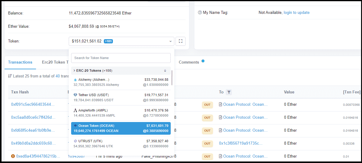
Task: Click the My Name Tag help icon
Action: click(200, 13)
